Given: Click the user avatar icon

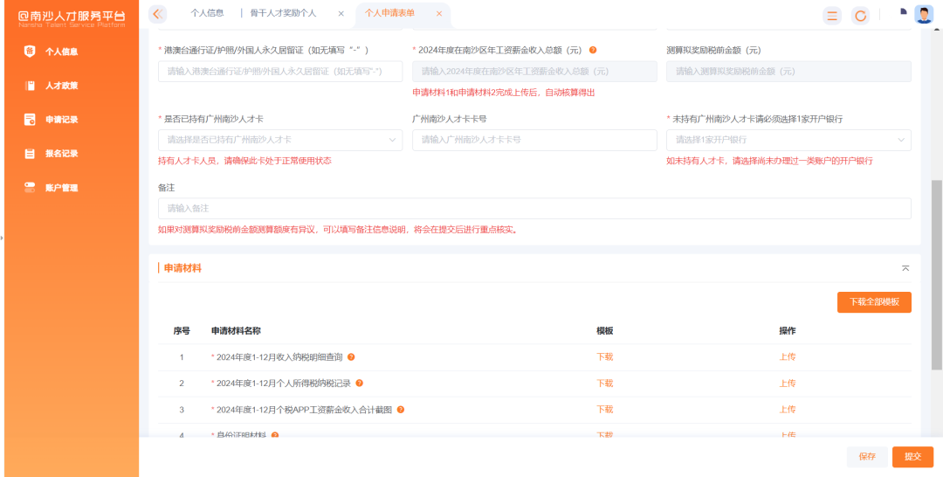Looking at the screenshot, I should click(924, 14).
